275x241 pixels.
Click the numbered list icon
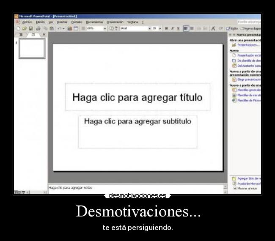199,28
